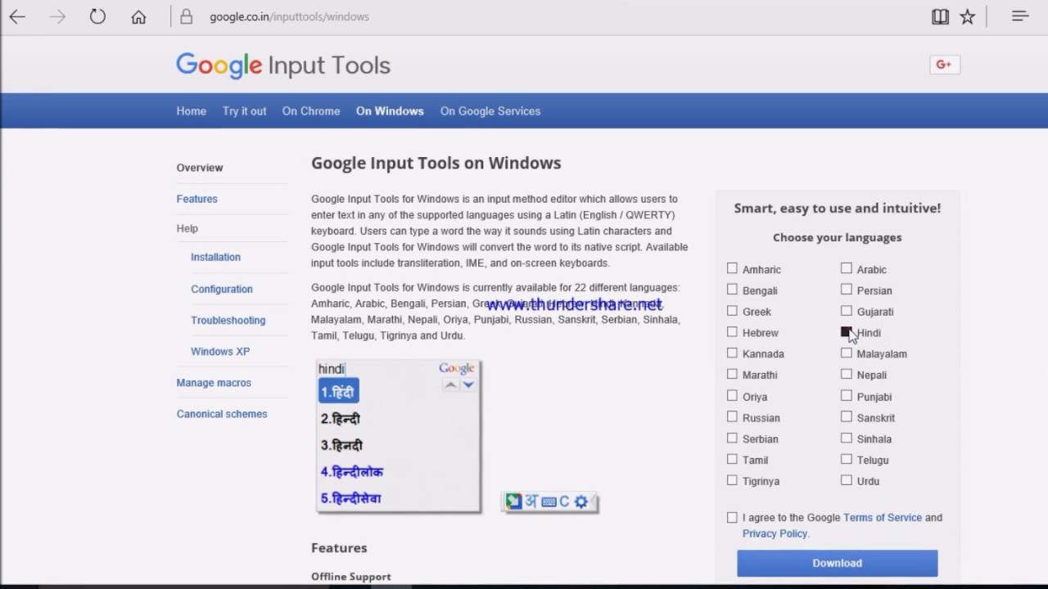The image size is (1048, 589).
Task: Select the On Windows tab
Action: click(x=390, y=111)
